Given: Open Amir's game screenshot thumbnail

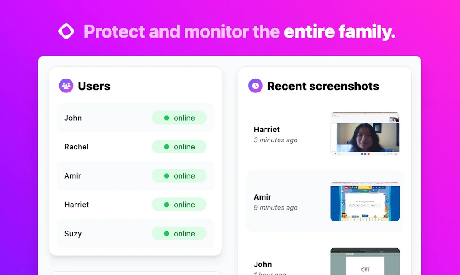Looking at the screenshot, I should coord(365,201).
